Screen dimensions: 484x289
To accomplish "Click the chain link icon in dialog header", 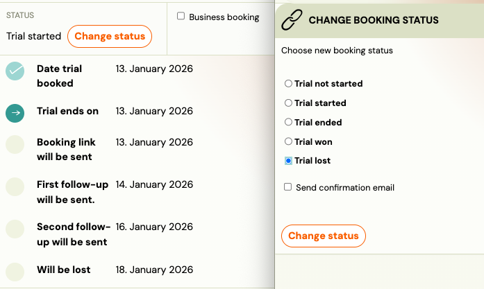I will point(292,21).
